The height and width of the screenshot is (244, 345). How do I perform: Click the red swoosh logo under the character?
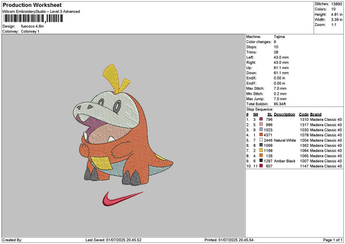[x=122, y=199]
